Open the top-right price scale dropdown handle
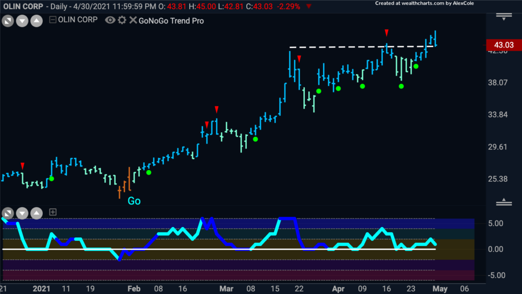Viewport: 522px width, 294px height. (x=504, y=17)
